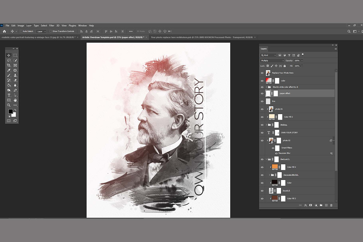Viewport: 363px width, 242px height.
Task: Swap foreground and background colors
Action: tap(15, 110)
